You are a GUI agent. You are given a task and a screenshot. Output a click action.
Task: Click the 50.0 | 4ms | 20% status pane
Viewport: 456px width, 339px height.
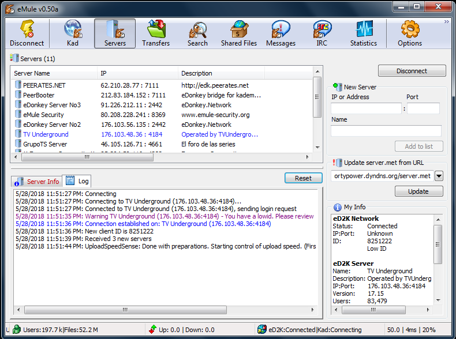pyautogui.click(x=411, y=330)
